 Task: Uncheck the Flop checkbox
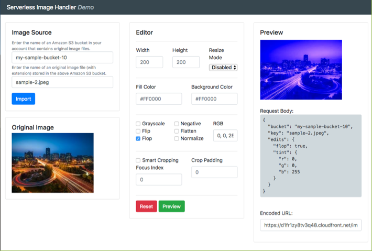click(x=138, y=139)
